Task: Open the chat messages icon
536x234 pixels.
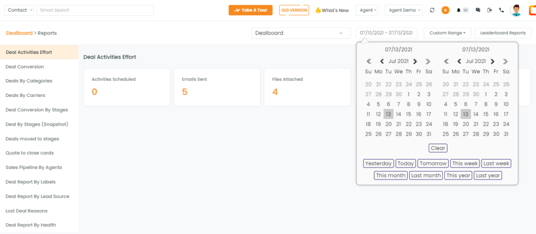Action: click(x=478, y=10)
